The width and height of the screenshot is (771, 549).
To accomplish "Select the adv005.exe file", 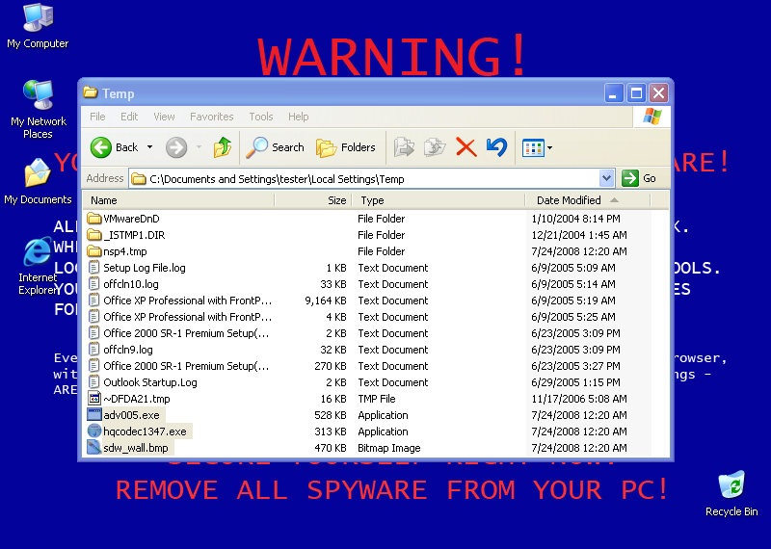I will 131,415.
